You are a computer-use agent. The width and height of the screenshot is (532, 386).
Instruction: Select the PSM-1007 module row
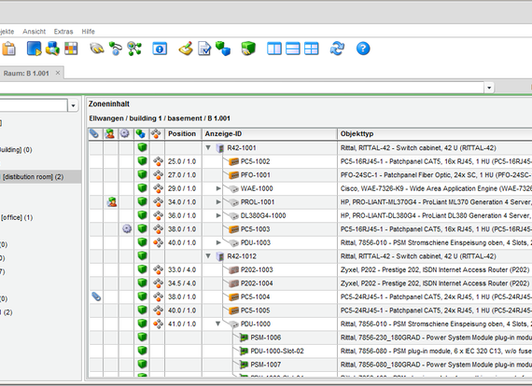coord(310,365)
